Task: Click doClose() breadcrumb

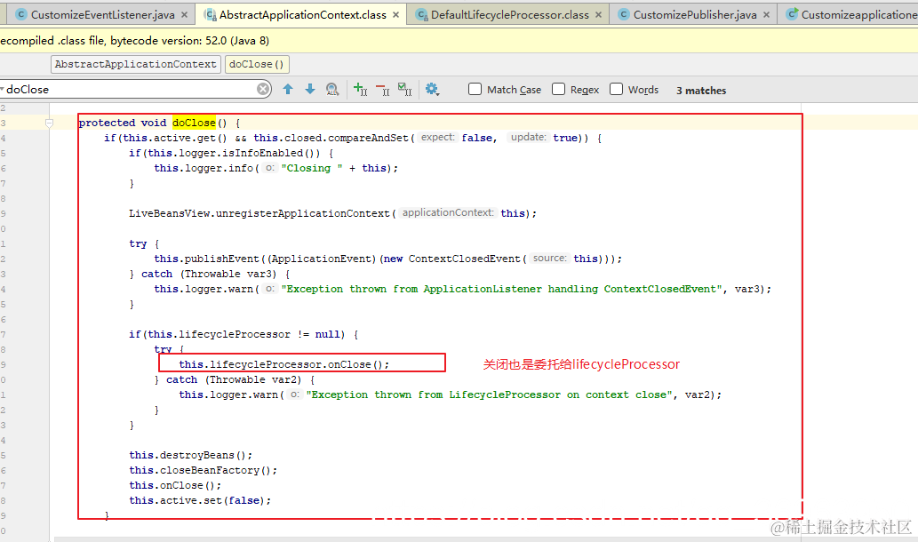Action: 257,64
